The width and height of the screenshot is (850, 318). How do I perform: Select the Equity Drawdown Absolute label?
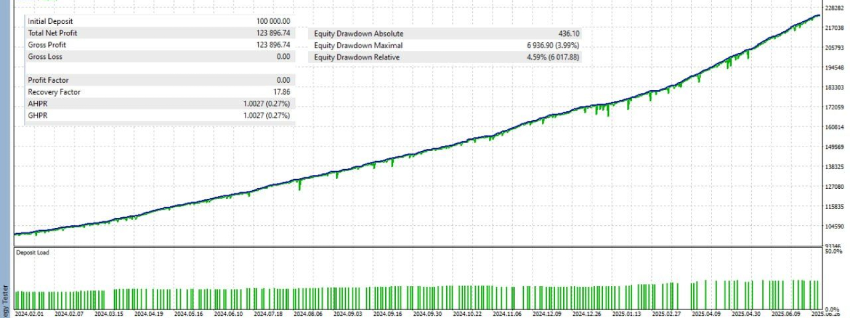(359, 33)
